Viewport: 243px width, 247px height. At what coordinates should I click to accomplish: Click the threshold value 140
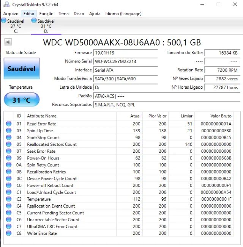pos(189,144)
